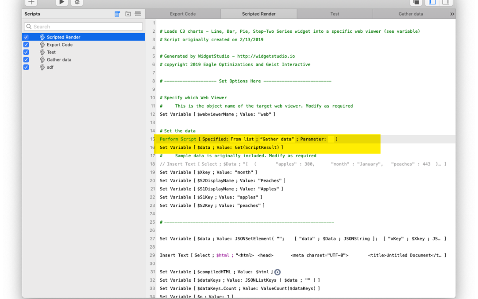Uncheck the Export Code script checkbox

[26, 45]
